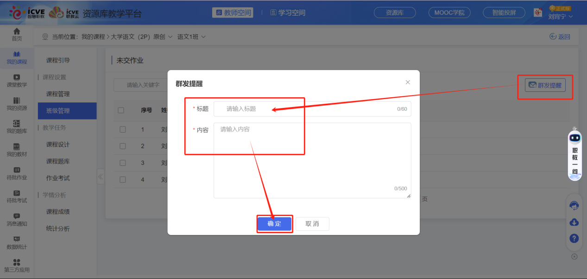This screenshot has width=587, height=279.
Task: Click the 返回 return link
Action: [560, 36]
